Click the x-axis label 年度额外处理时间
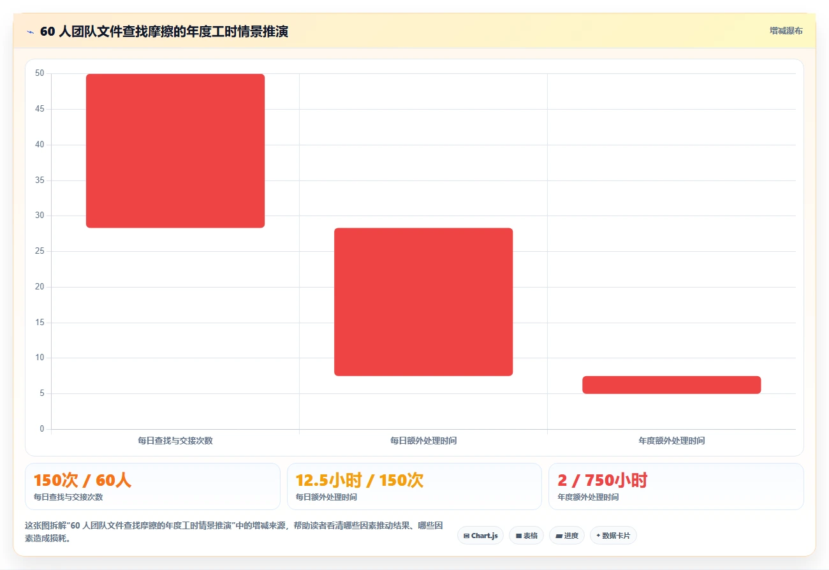 coord(671,441)
